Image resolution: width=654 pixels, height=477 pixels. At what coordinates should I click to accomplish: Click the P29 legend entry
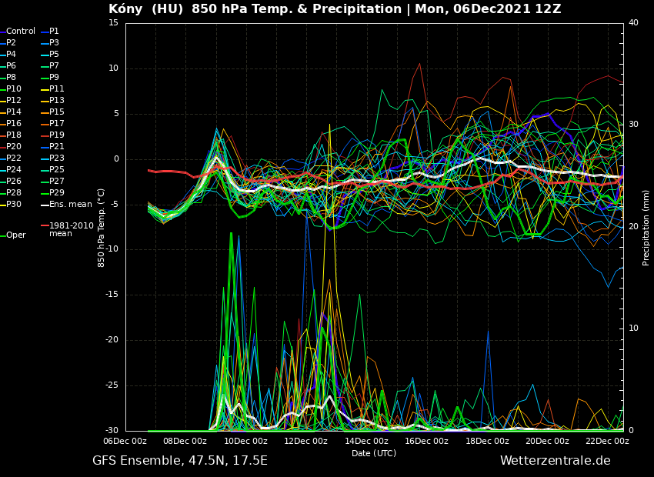click(x=56, y=193)
